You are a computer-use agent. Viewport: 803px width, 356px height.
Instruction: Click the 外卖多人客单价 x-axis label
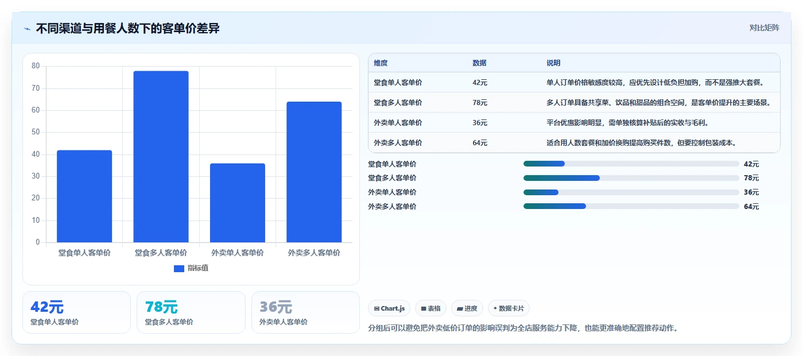[314, 253]
